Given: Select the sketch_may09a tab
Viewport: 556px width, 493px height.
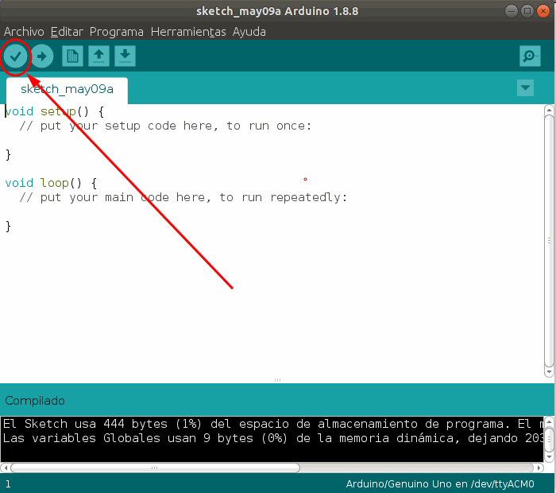Looking at the screenshot, I should [x=67, y=89].
